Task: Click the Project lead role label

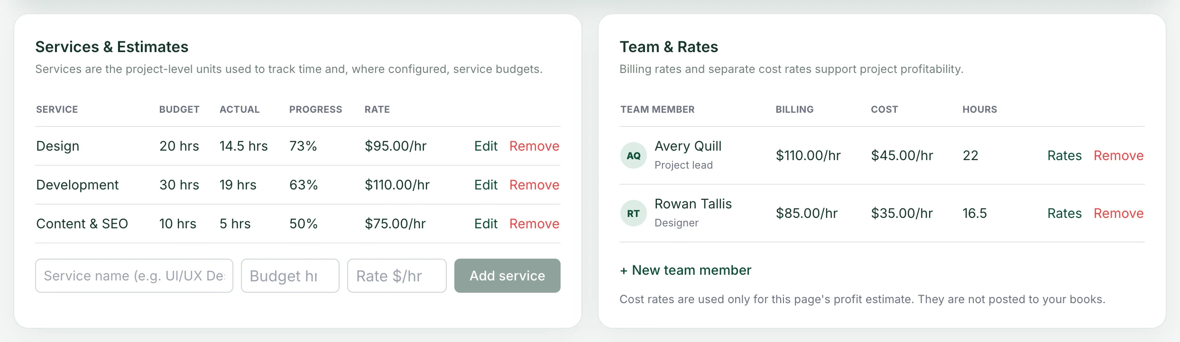Action: point(683,165)
